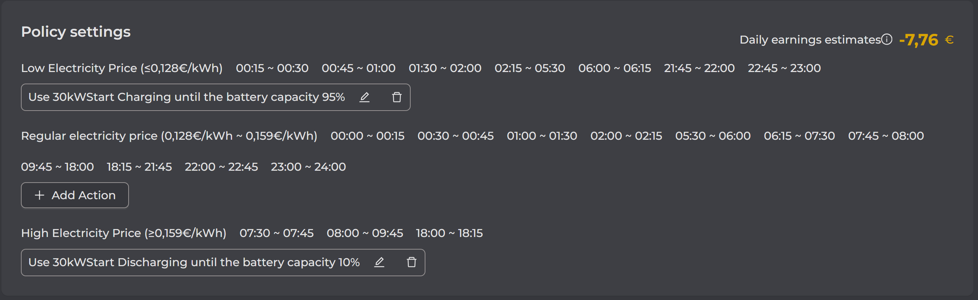Pick the 09:45 ~ 18:00 regular slot
The image size is (978, 300).
[57, 167]
